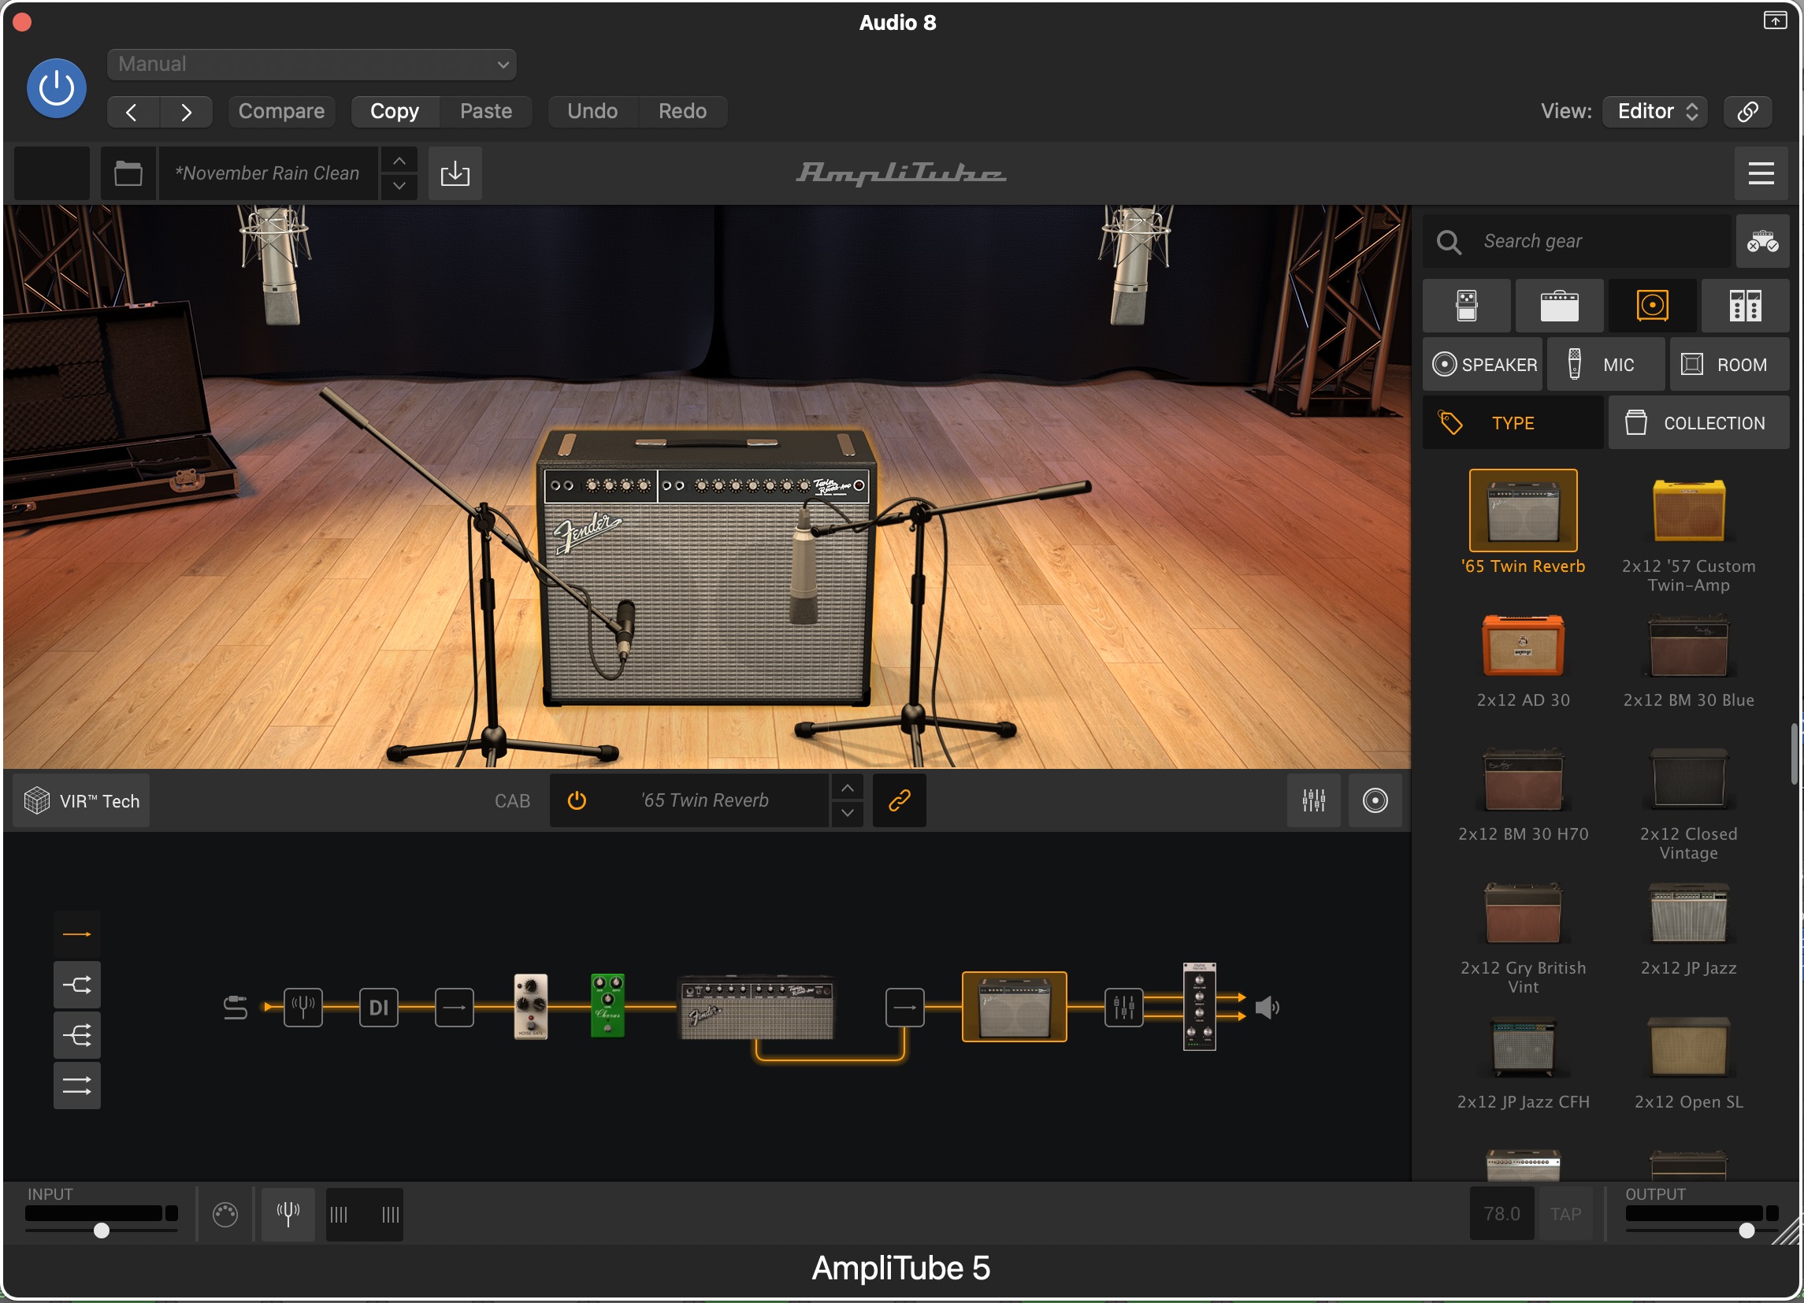Toggle the plugin power bypass button

[x=57, y=88]
